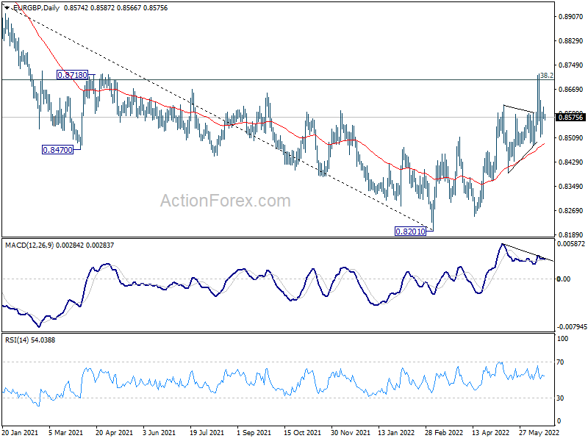Click the RSI scale level 100

pyautogui.click(x=562, y=339)
